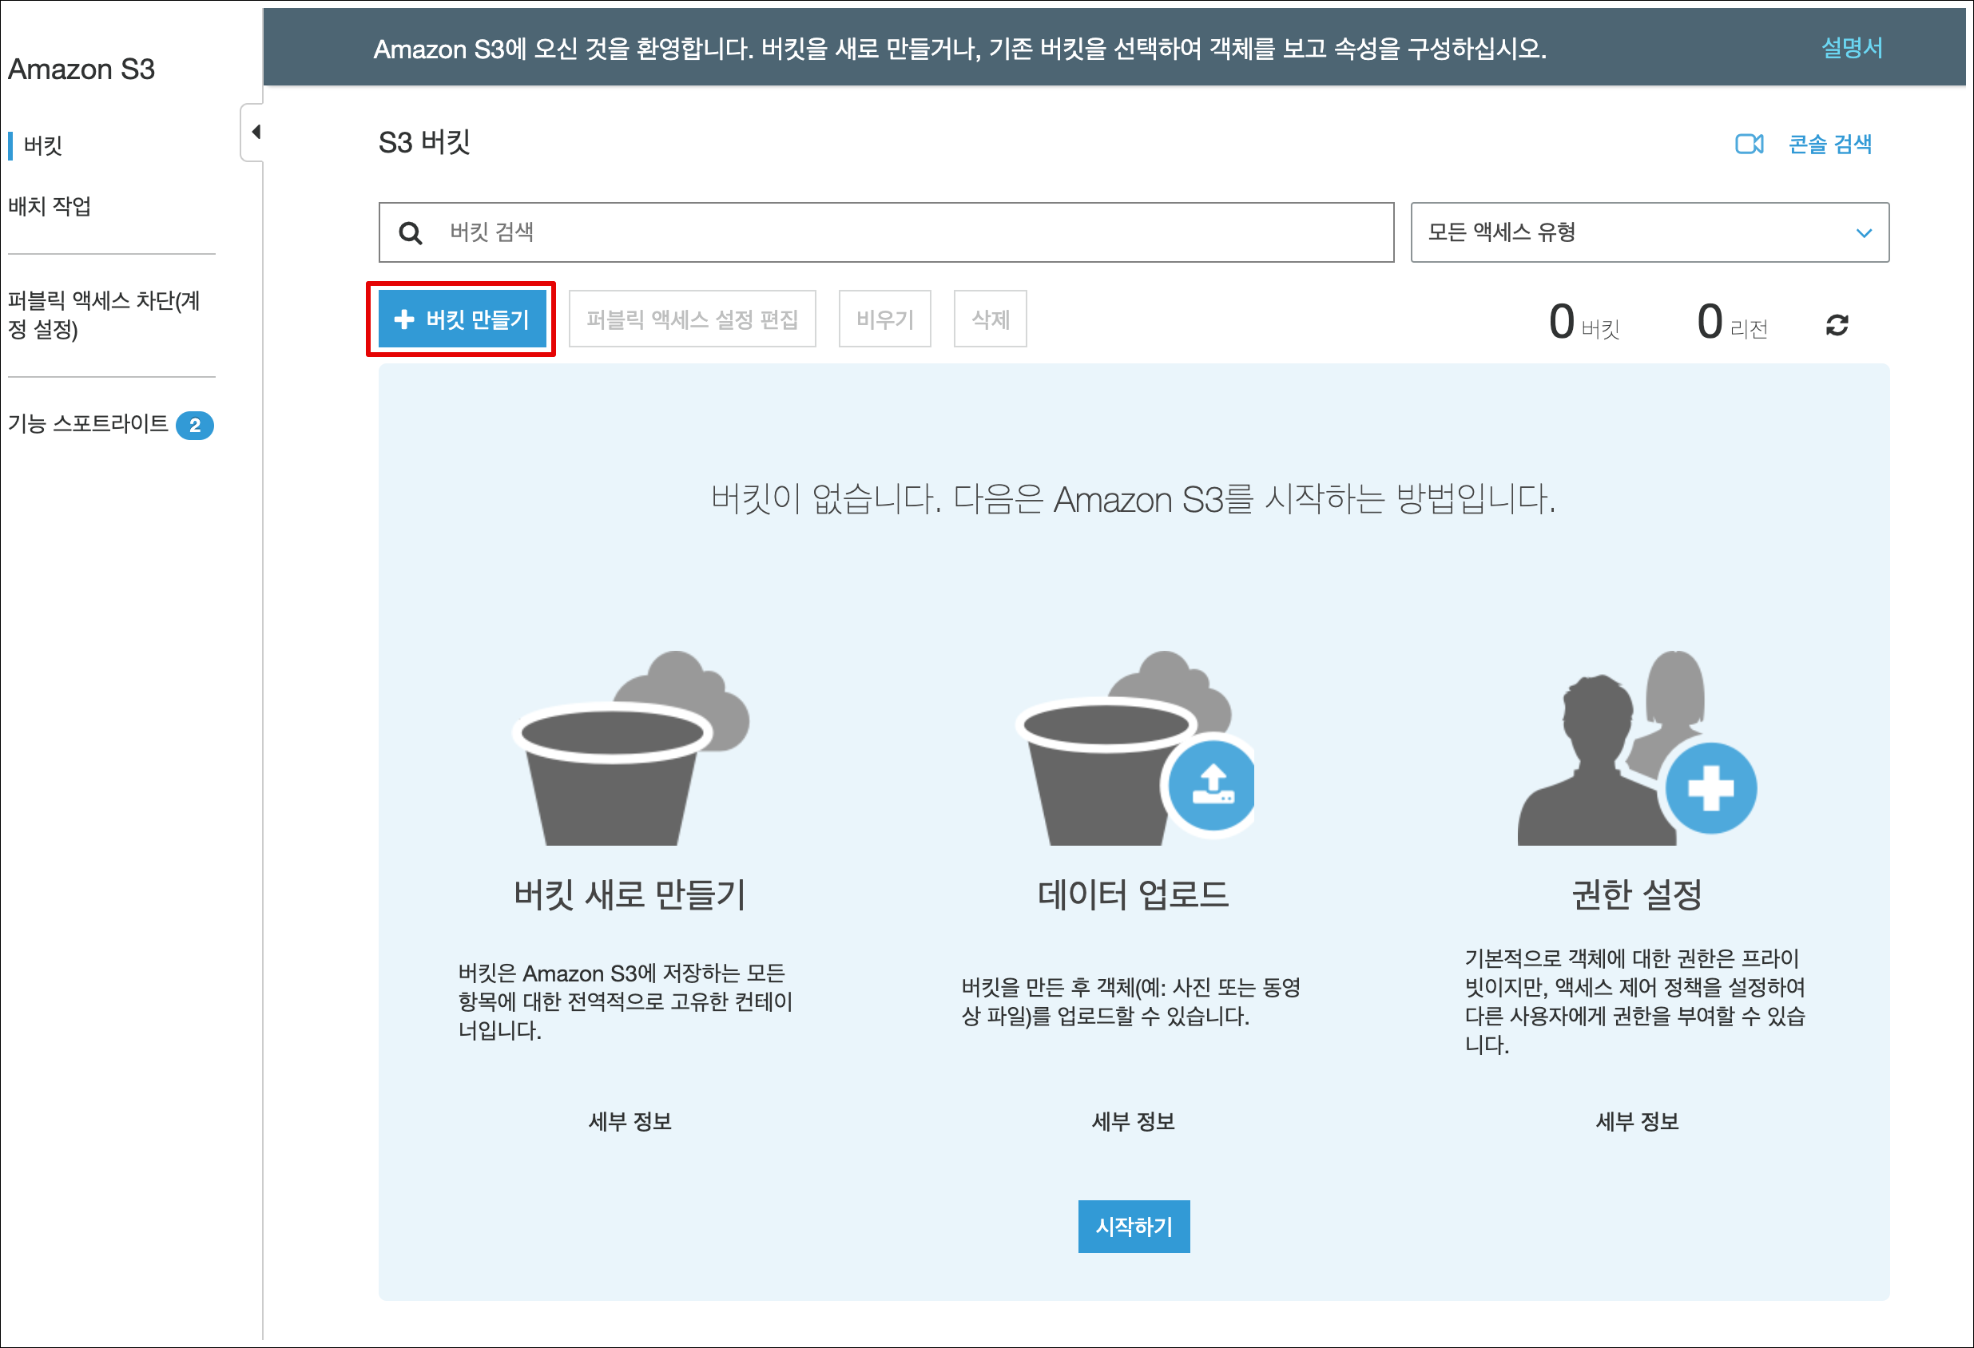This screenshot has height=1348, width=1974.
Task: Open the 설명서 link in the banner
Action: click(x=1852, y=48)
